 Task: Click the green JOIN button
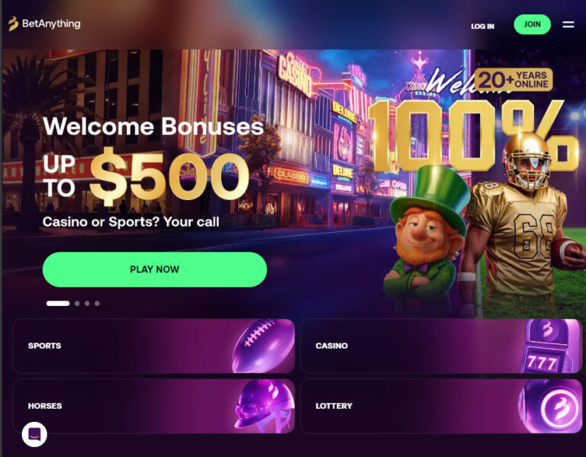532,24
